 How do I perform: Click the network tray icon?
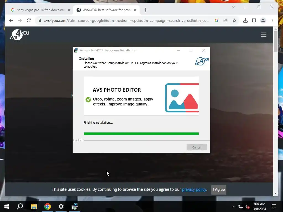pyautogui.click(x=241, y=206)
